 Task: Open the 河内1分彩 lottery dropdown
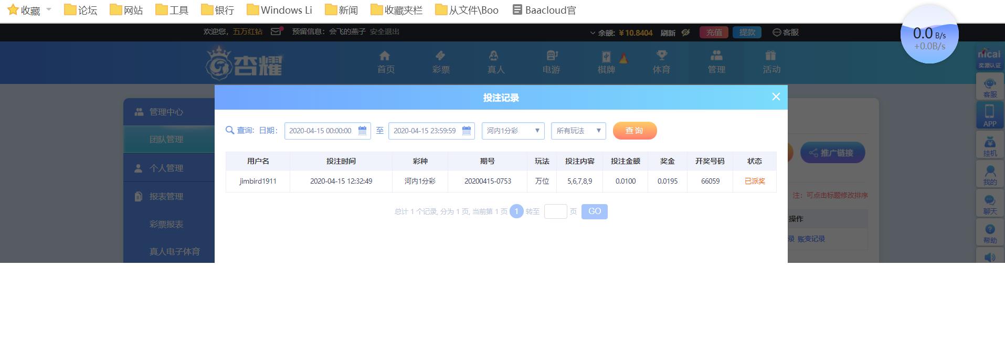tap(513, 131)
